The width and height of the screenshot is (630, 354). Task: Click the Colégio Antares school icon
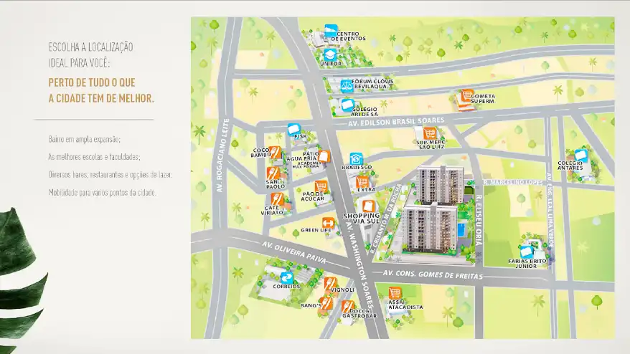click(580, 156)
